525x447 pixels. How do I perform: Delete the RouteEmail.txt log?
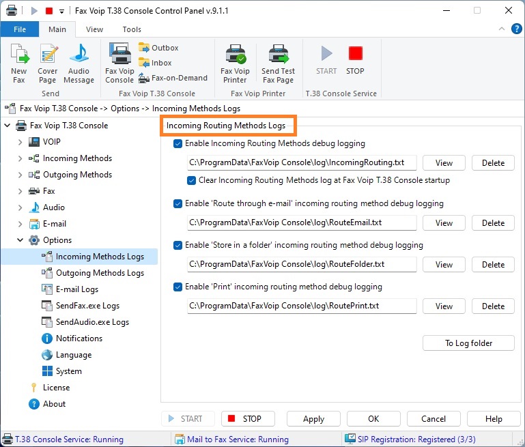point(493,223)
